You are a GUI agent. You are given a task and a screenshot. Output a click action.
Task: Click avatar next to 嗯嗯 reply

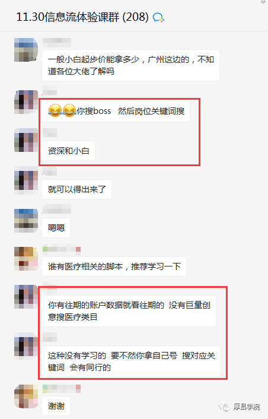coord(26,221)
